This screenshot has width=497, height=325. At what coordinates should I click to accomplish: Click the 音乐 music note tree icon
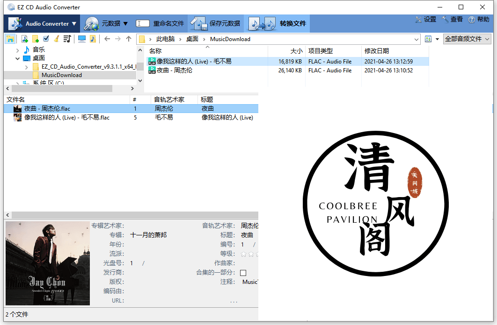(27, 49)
